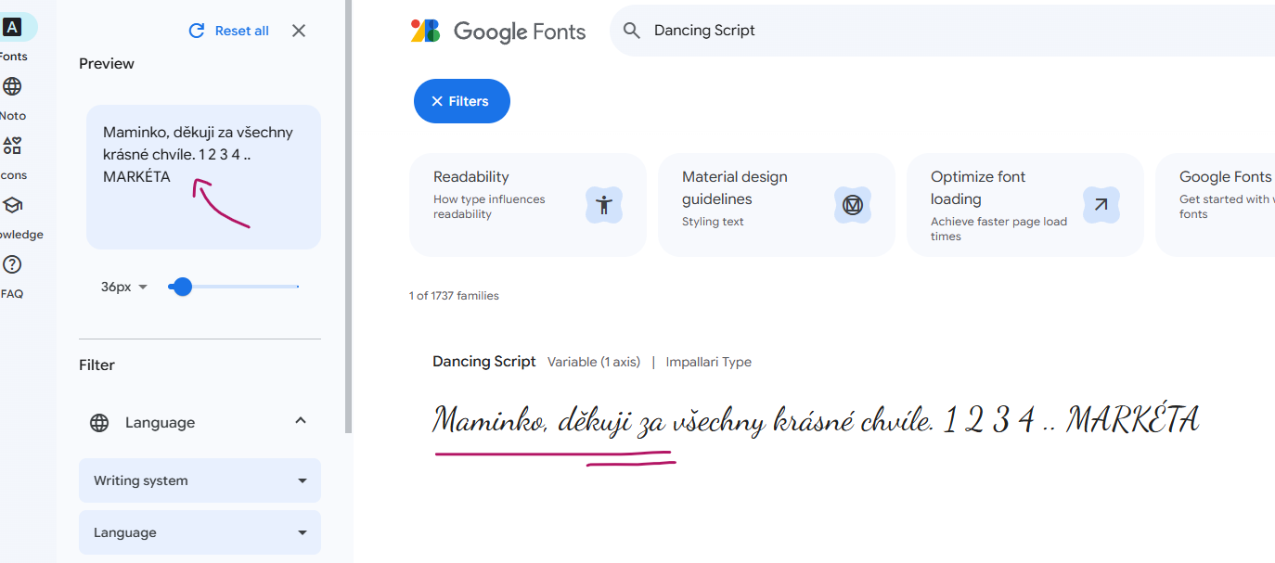Click the slider track right end

pyautogui.click(x=297, y=287)
